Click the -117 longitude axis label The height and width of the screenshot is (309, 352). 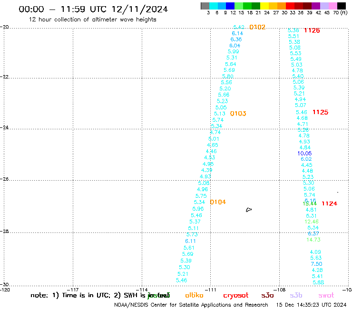tap(73, 290)
